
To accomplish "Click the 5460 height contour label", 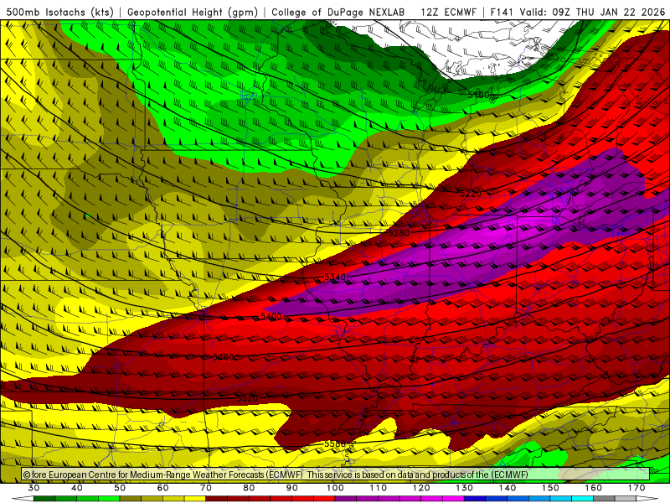I will coord(223,357).
